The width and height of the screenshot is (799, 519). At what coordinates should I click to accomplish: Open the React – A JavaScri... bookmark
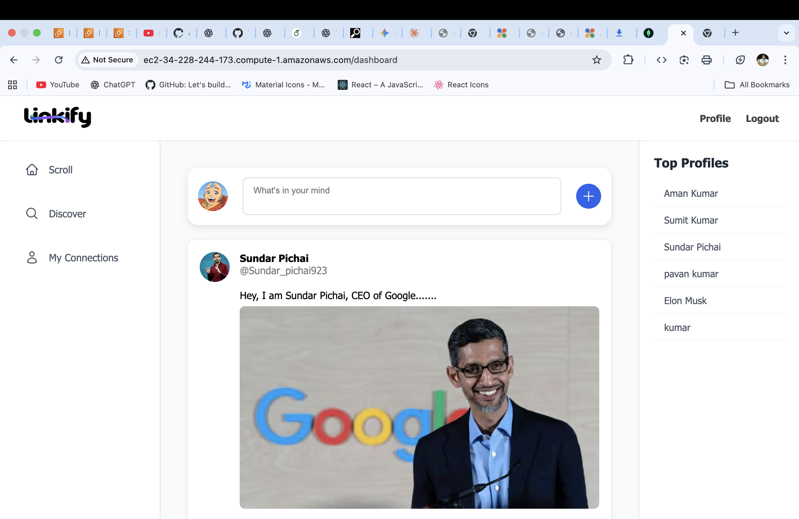380,85
